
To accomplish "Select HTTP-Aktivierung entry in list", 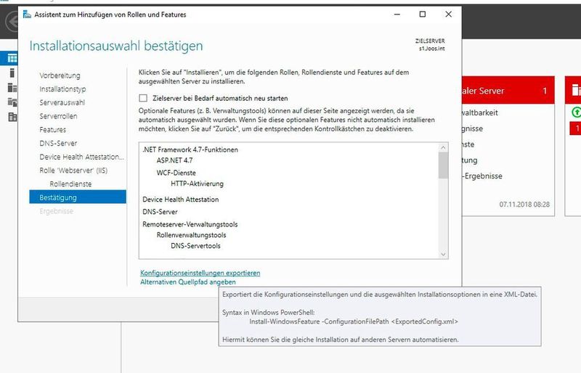I will tap(197, 184).
